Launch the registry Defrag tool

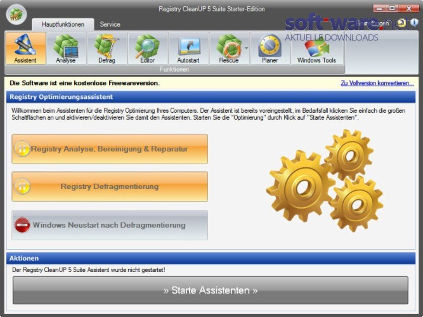point(107,48)
